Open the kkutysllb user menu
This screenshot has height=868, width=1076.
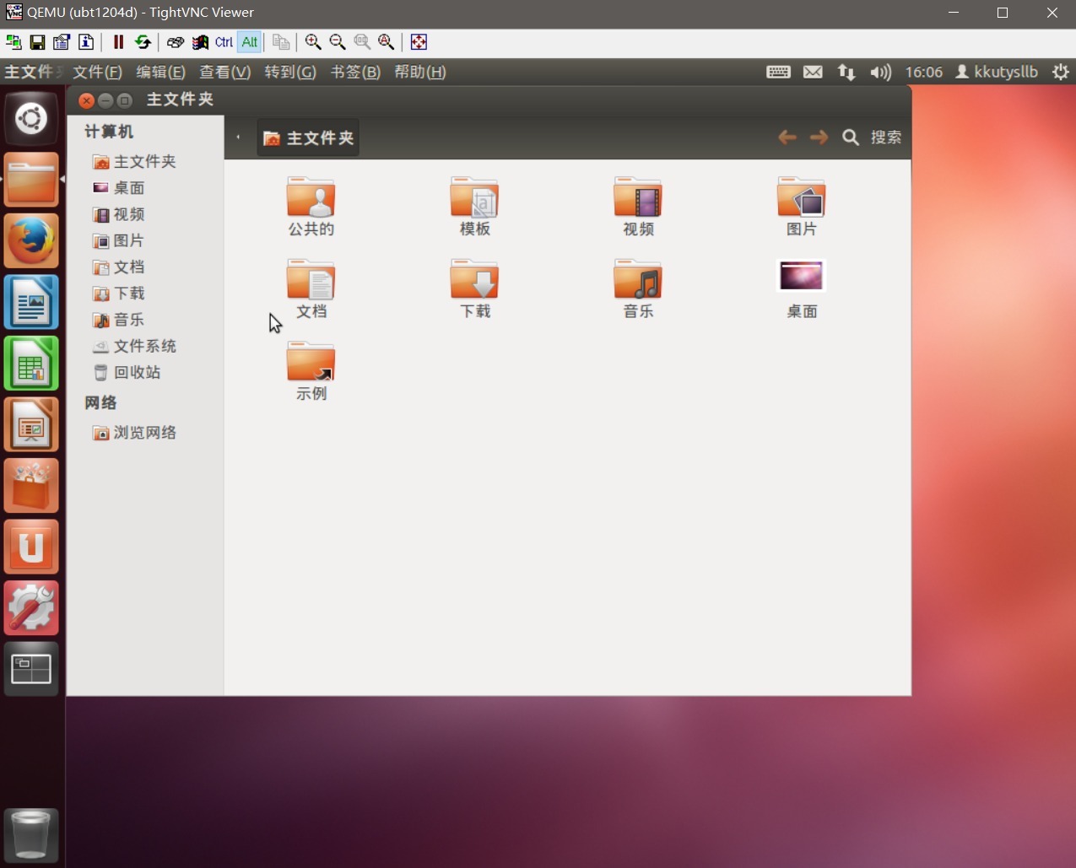997,72
